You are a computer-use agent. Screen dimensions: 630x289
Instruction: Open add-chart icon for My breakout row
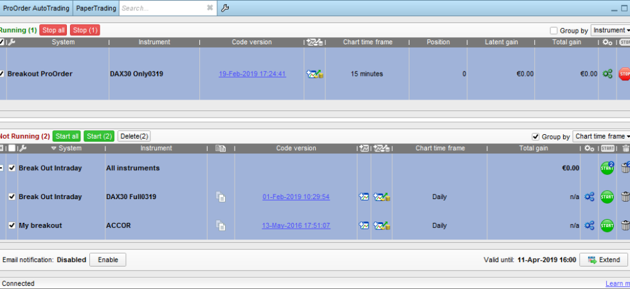coord(364,225)
